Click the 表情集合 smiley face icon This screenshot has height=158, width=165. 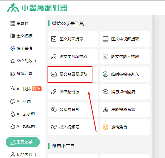(106, 127)
